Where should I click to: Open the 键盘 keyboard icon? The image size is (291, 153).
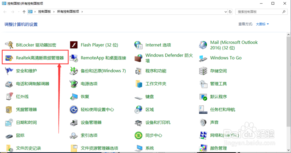(x=139, y=97)
